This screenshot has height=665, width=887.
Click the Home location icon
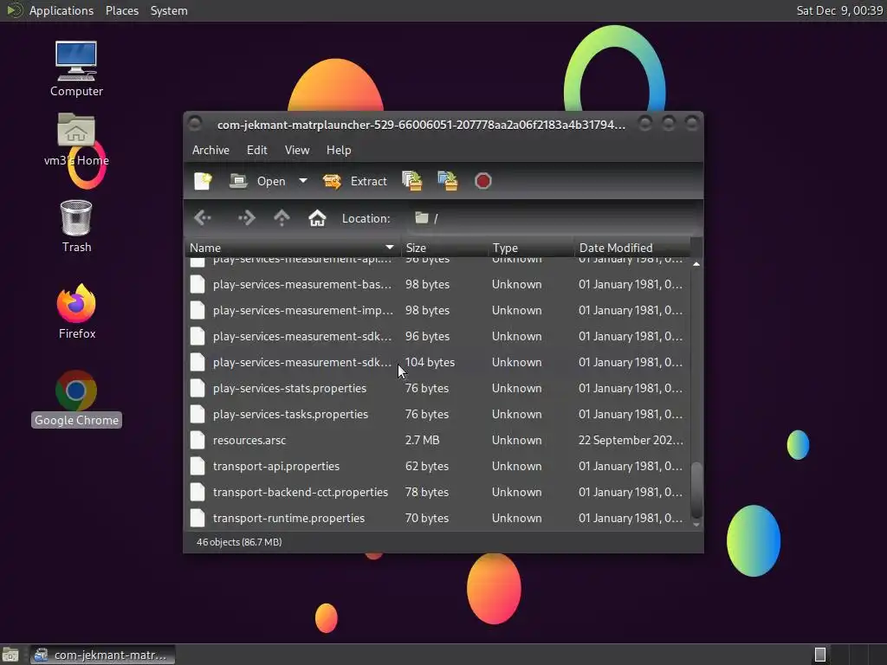pyautogui.click(x=317, y=217)
